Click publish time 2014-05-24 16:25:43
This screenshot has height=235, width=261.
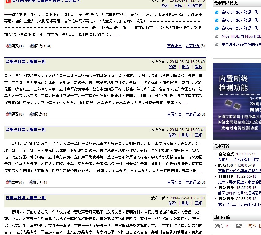tap(187, 62)
